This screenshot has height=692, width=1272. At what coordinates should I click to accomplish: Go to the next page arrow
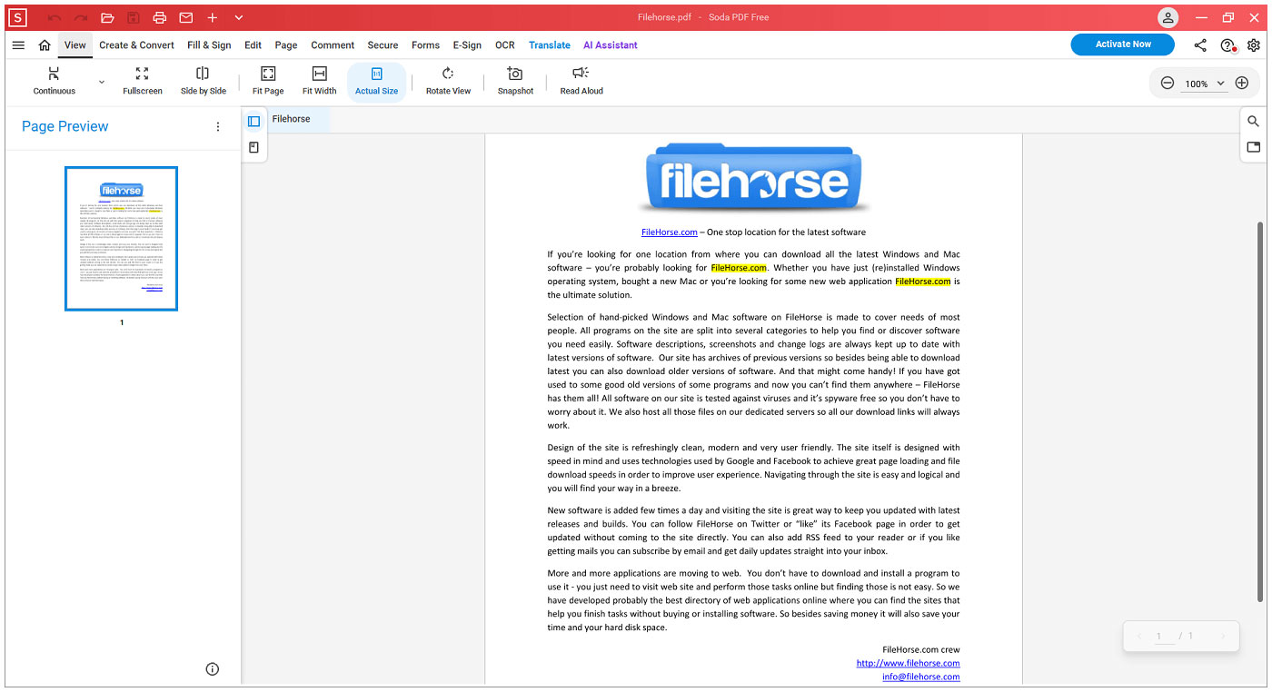pos(1223,637)
